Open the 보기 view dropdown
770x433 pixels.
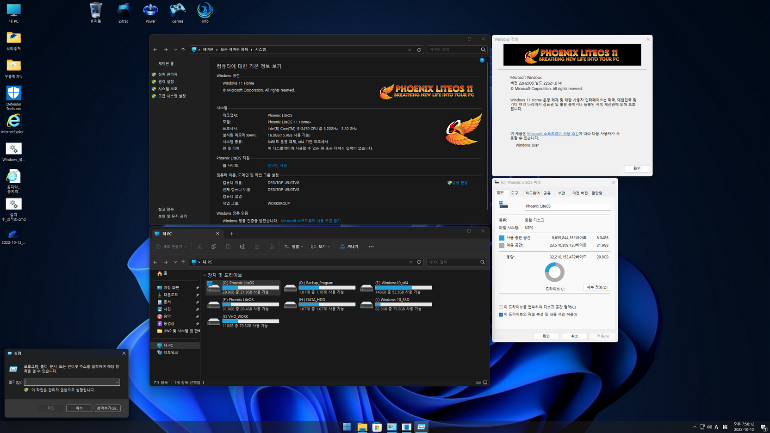[320, 247]
